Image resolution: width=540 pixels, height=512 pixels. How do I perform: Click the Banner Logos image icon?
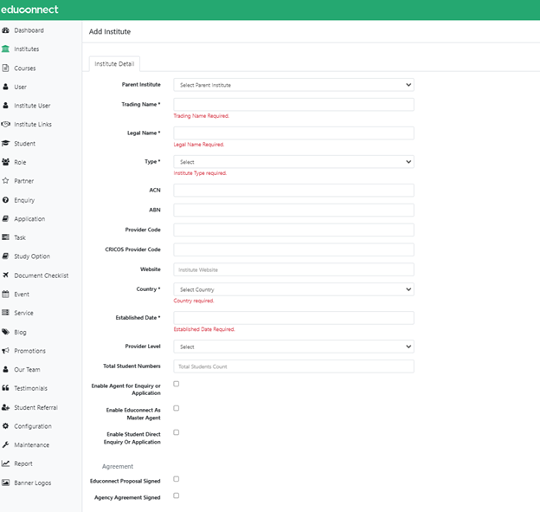(5, 483)
